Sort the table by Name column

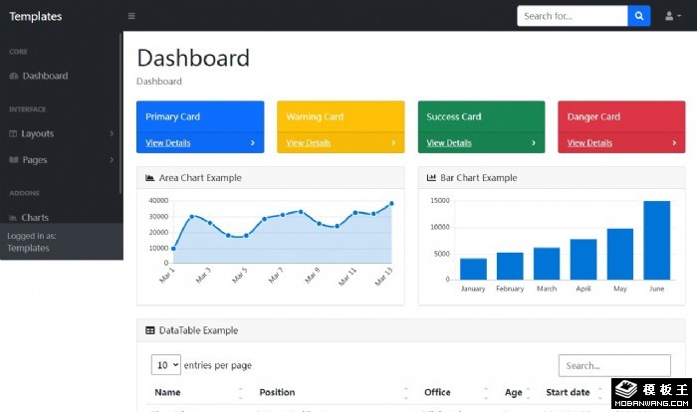[167, 392]
